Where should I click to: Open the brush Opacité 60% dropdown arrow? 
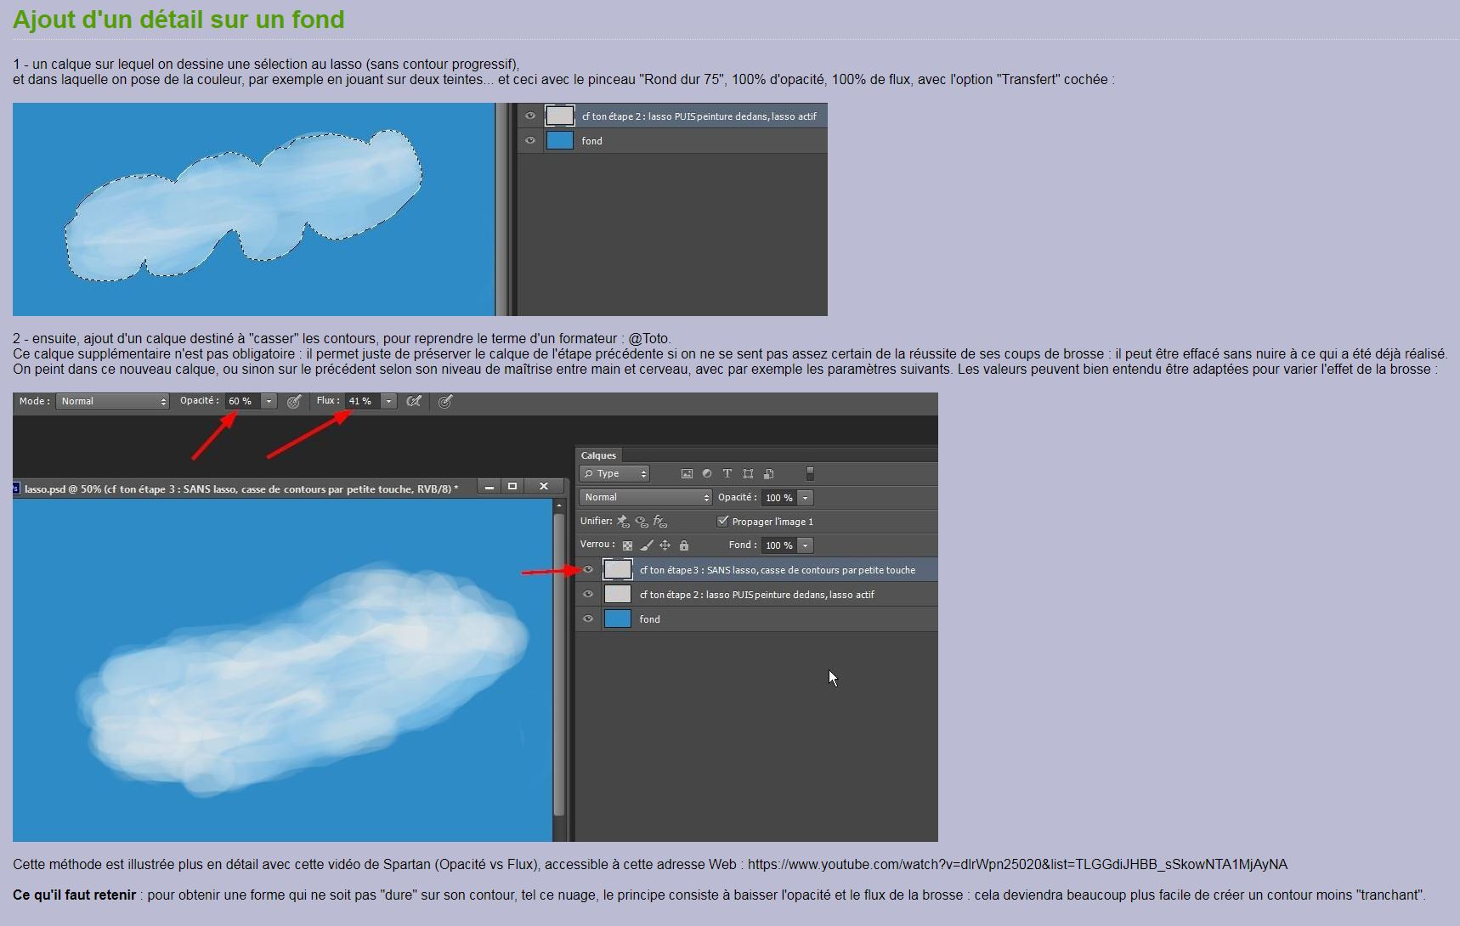coord(269,401)
